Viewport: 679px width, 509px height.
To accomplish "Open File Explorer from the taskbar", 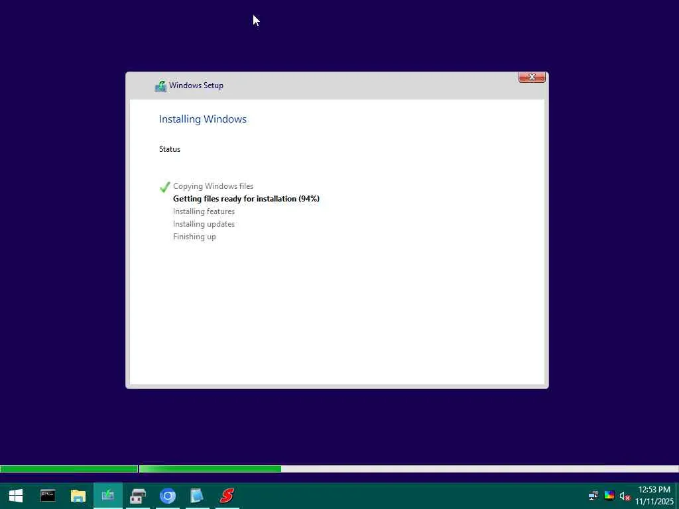I will 78,496.
